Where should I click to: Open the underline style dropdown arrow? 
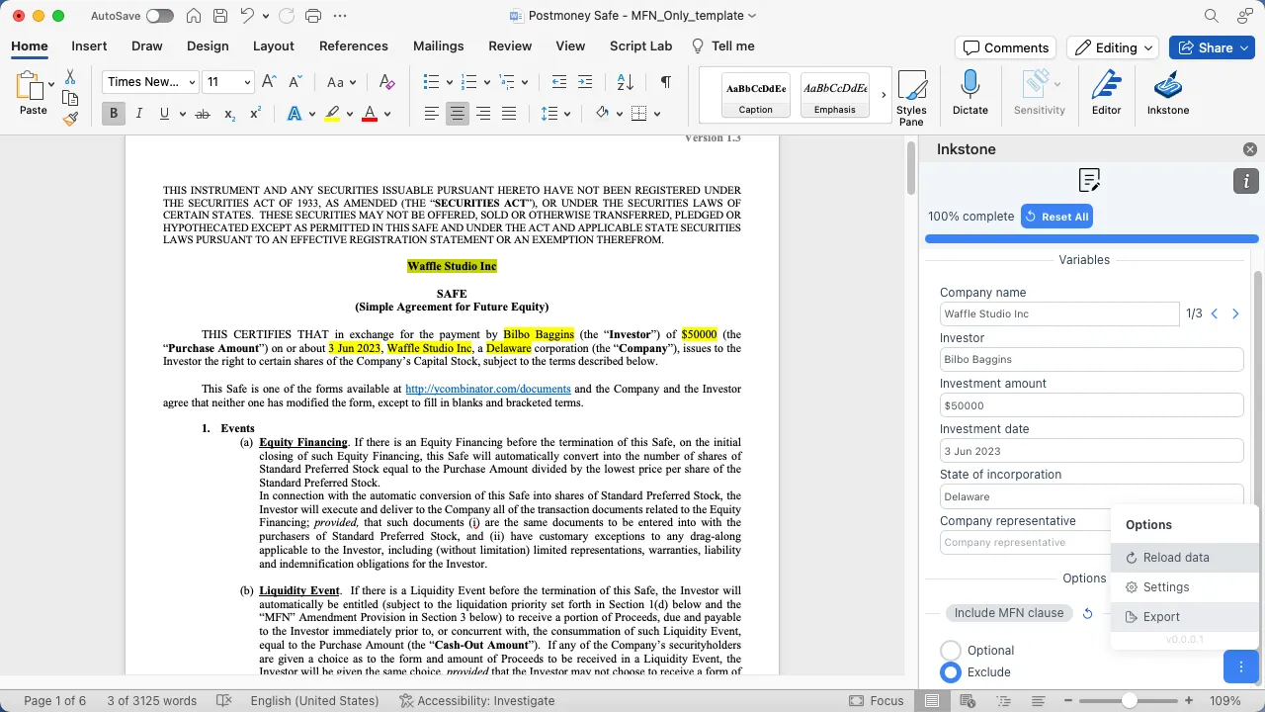[x=183, y=114]
